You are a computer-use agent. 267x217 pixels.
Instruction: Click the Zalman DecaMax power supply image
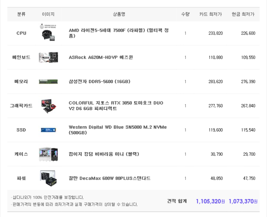tap(48, 178)
